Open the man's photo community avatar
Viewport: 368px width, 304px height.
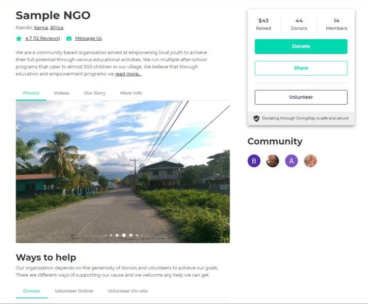click(x=273, y=161)
